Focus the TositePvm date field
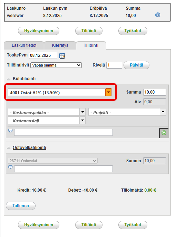Viewport: 176px width, 237px height. (43, 55)
